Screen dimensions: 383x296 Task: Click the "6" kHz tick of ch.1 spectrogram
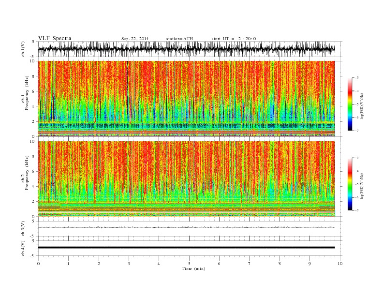point(33,91)
